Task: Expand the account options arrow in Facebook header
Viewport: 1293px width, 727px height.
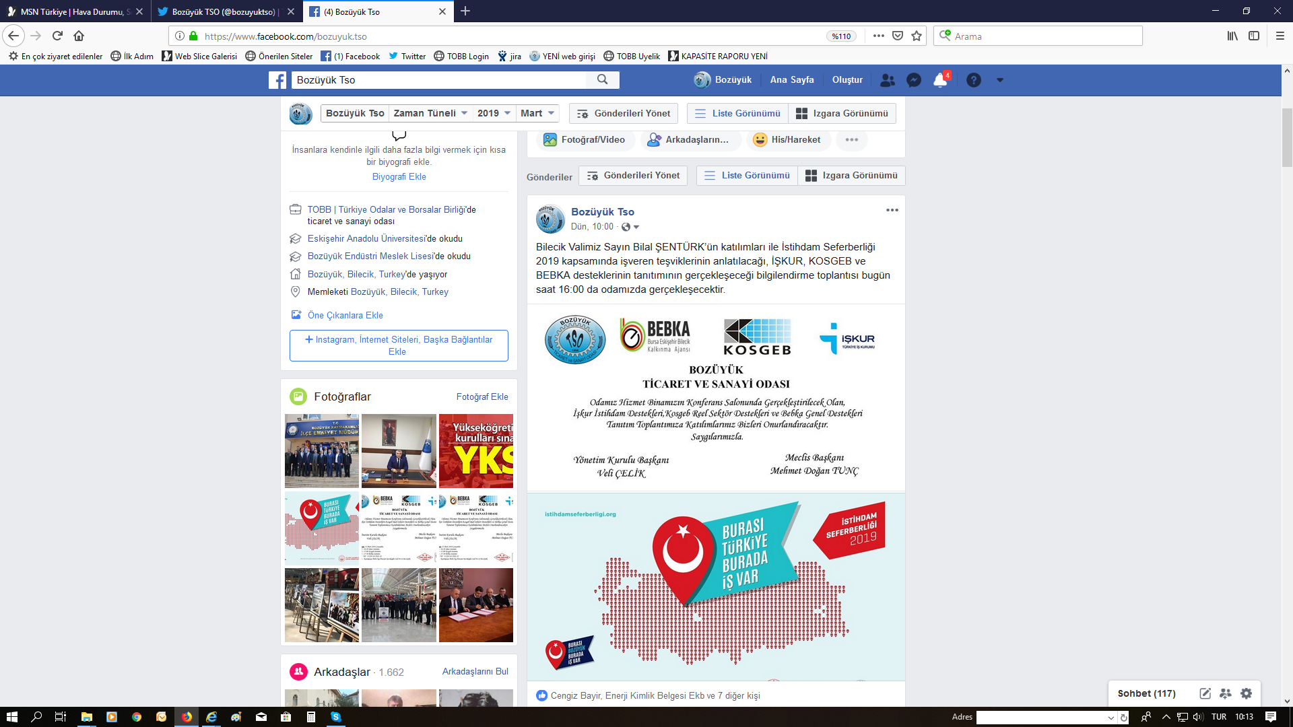Action: pyautogui.click(x=1000, y=80)
